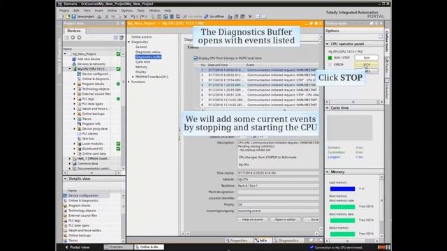447x251 pixels.
Task: Collapse My CPU node in project tree
Action: (x=70, y=69)
